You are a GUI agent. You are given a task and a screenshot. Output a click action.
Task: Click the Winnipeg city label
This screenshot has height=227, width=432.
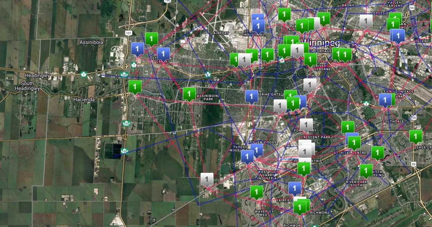(x=321, y=43)
